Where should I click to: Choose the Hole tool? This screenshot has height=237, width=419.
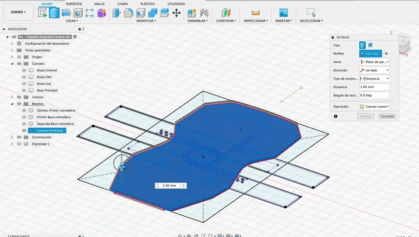(x=78, y=13)
